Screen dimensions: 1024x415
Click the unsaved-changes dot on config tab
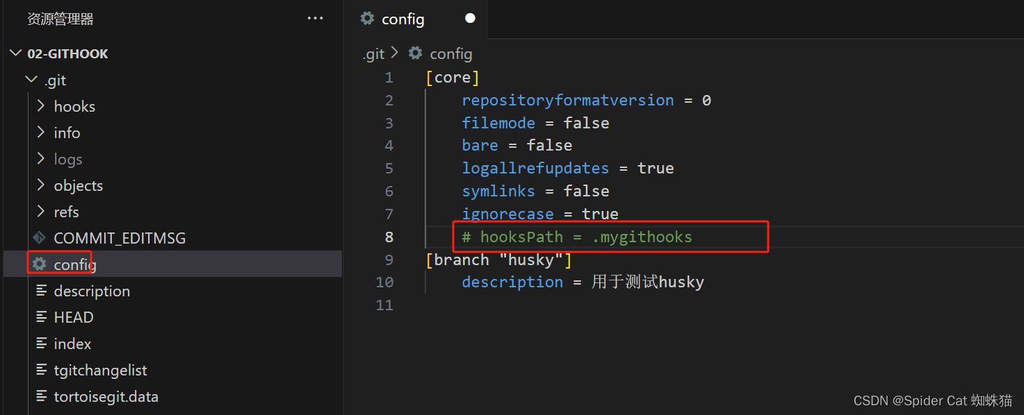coord(470,19)
